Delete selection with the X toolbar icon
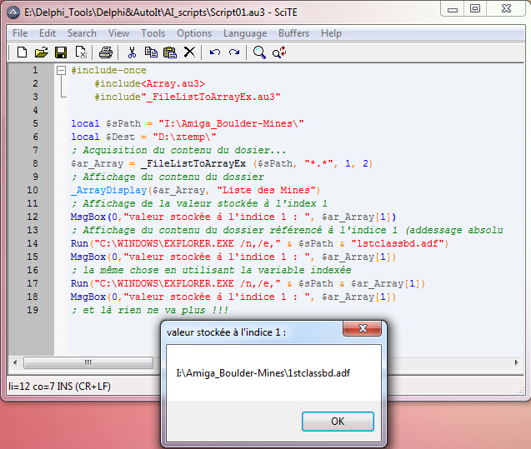 tap(190, 52)
